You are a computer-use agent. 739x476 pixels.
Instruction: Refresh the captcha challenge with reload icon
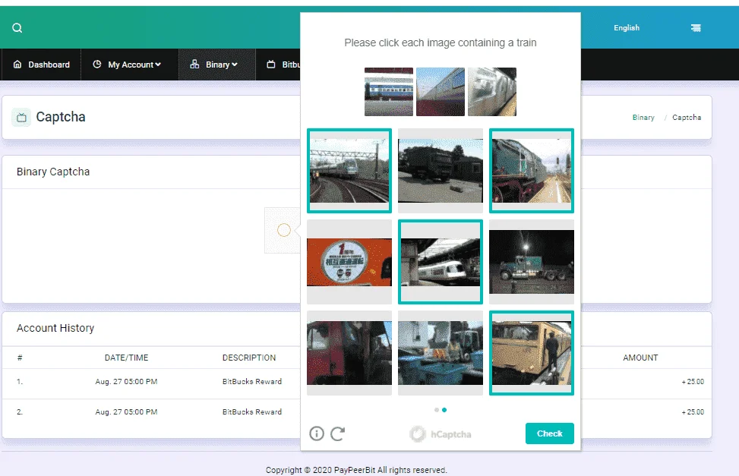(x=337, y=433)
